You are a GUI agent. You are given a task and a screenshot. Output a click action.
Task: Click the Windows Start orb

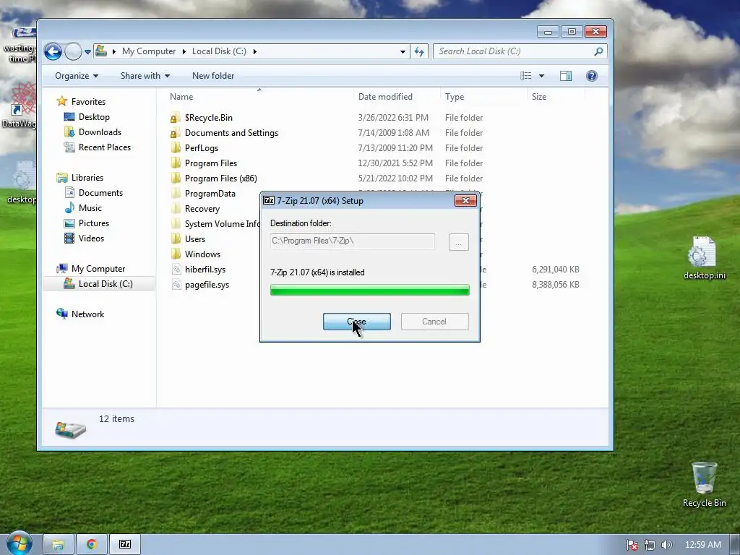pyautogui.click(x=20, y=543)
